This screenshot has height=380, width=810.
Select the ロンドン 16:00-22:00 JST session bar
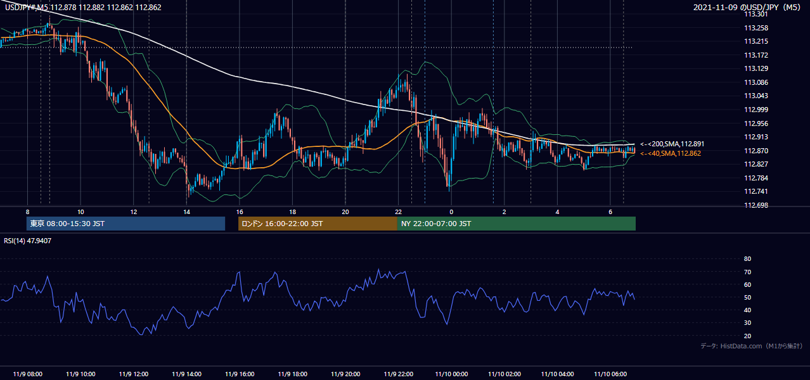(318, 224)
